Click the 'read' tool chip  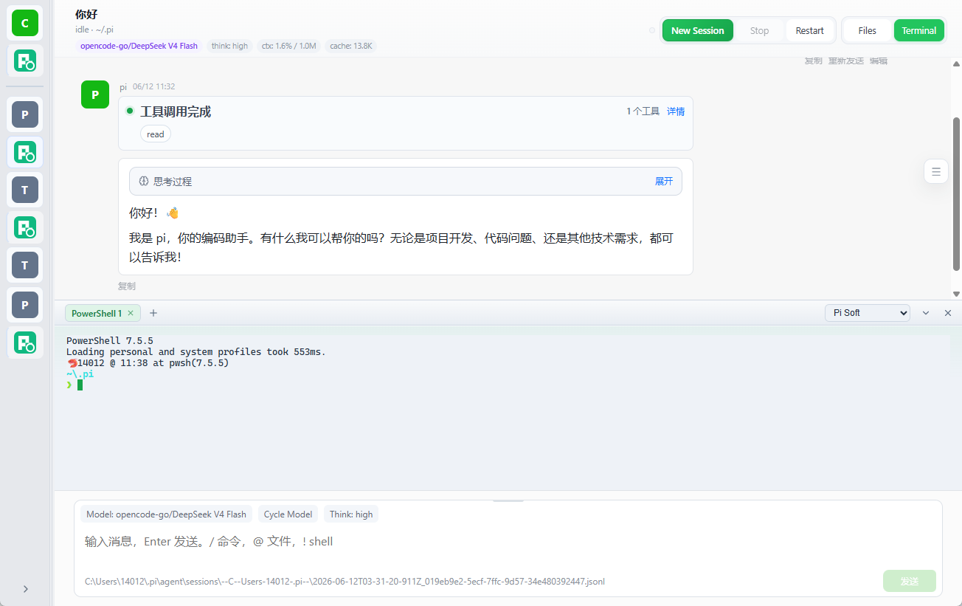[156, 134]
